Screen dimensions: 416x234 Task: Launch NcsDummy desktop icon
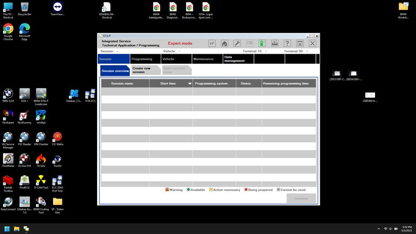click(x=24, y=117)
